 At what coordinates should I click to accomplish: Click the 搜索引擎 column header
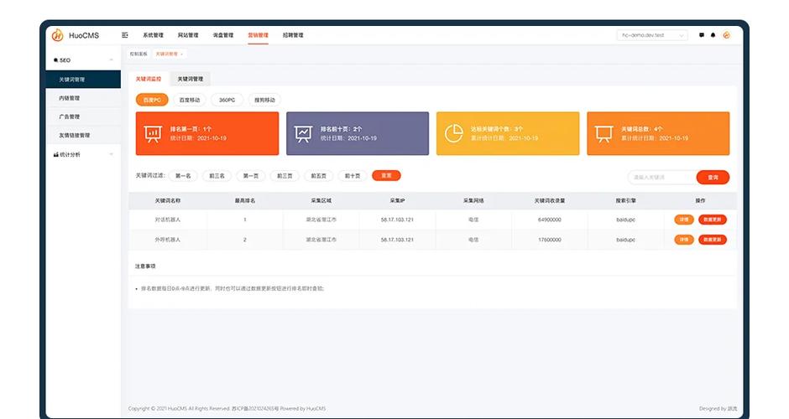click(625, 200)
